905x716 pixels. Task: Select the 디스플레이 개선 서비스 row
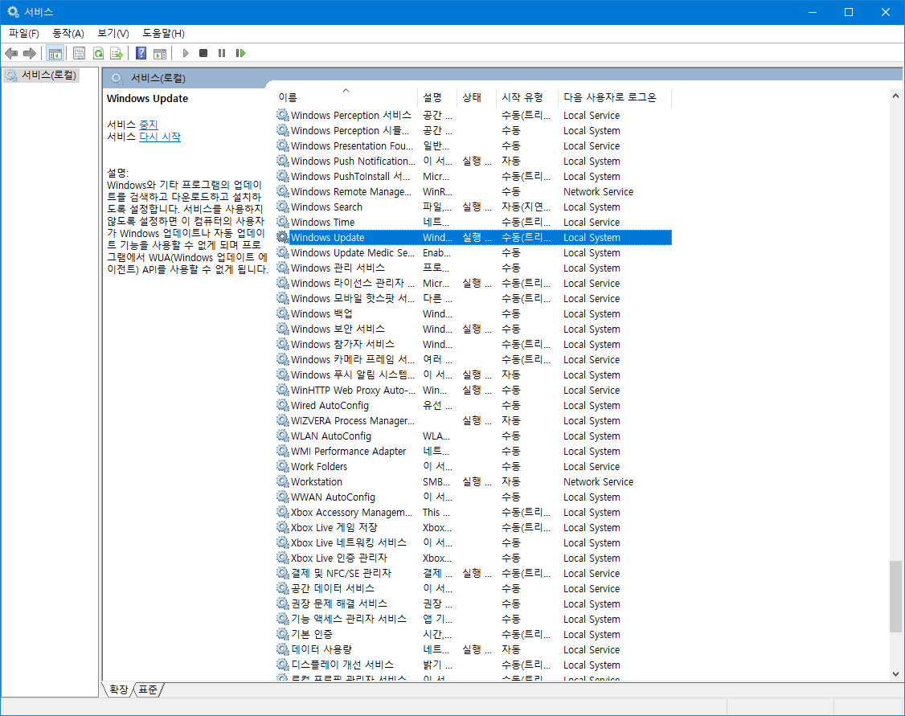click(473, 665)
